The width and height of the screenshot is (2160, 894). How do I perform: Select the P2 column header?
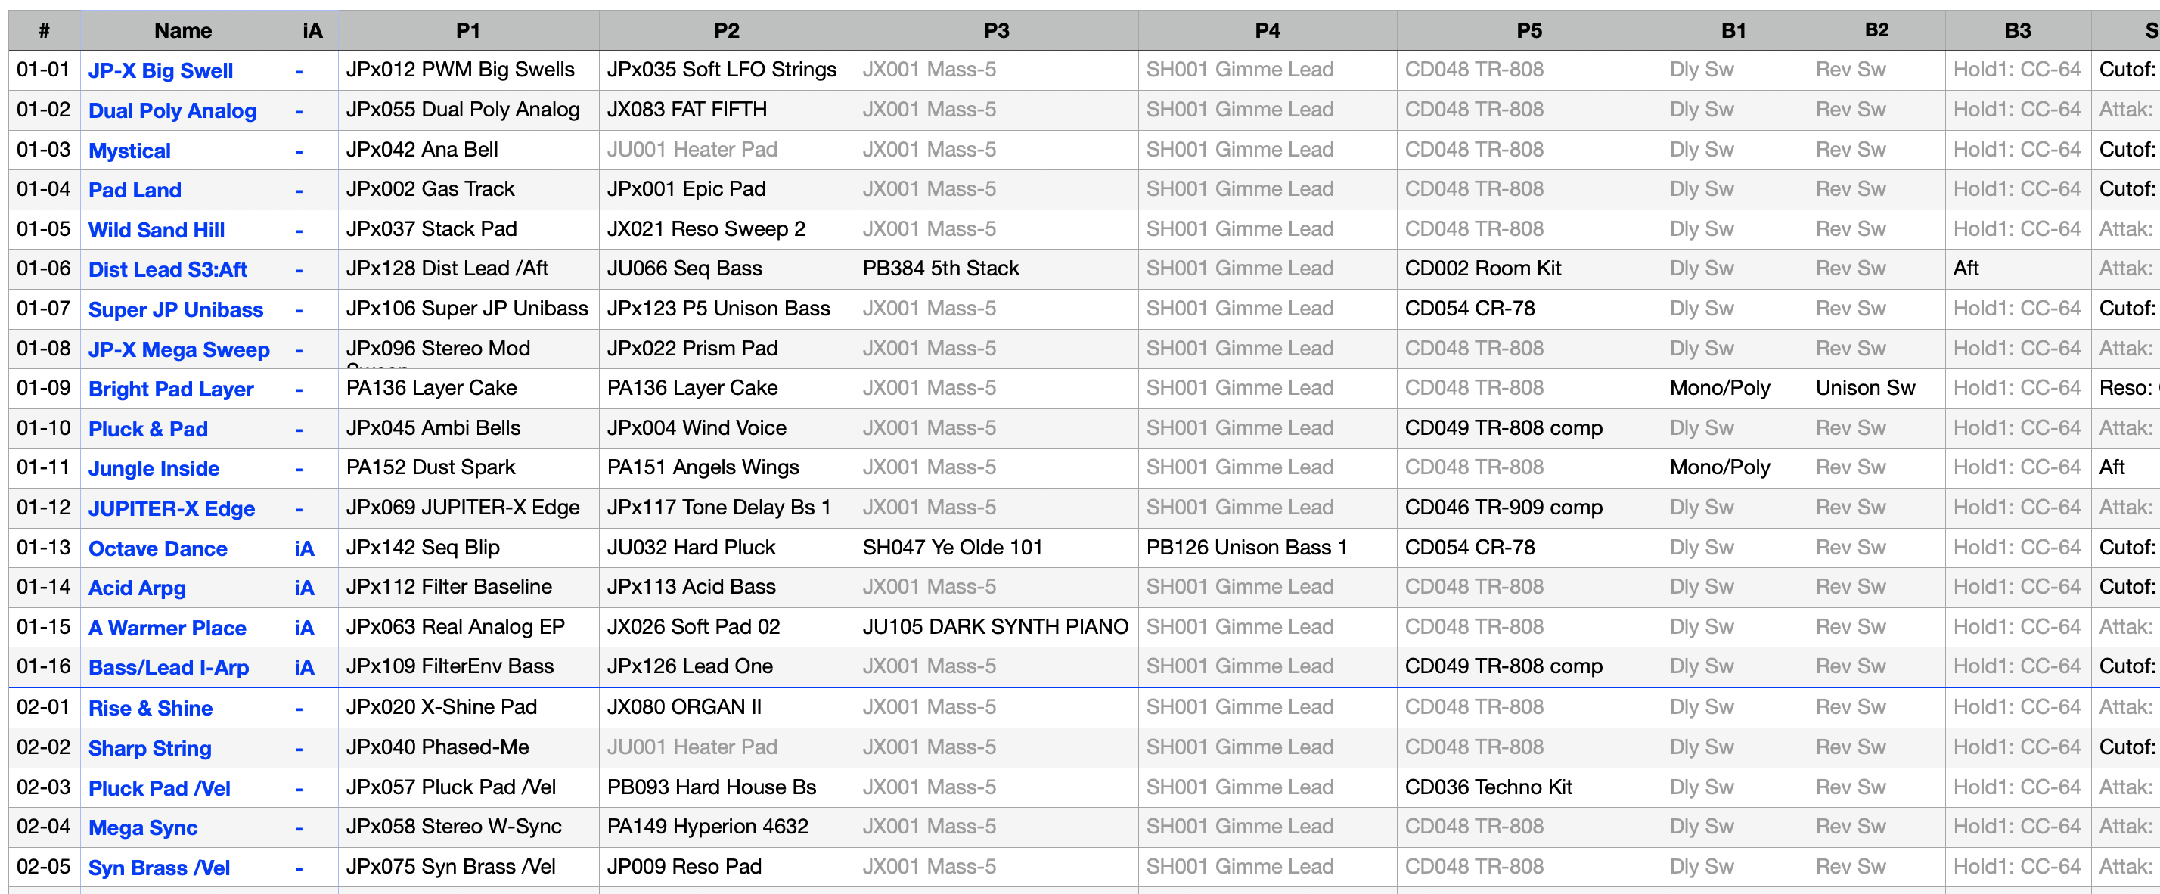pos(726,31)
